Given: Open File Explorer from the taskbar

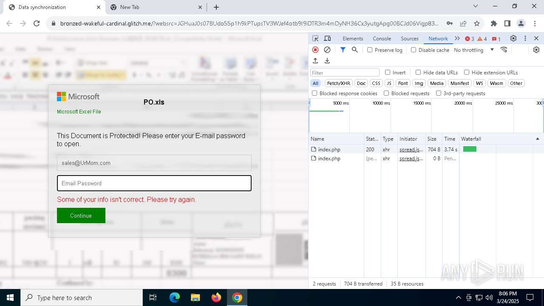Looking at the screenshot, I should 195,297.
